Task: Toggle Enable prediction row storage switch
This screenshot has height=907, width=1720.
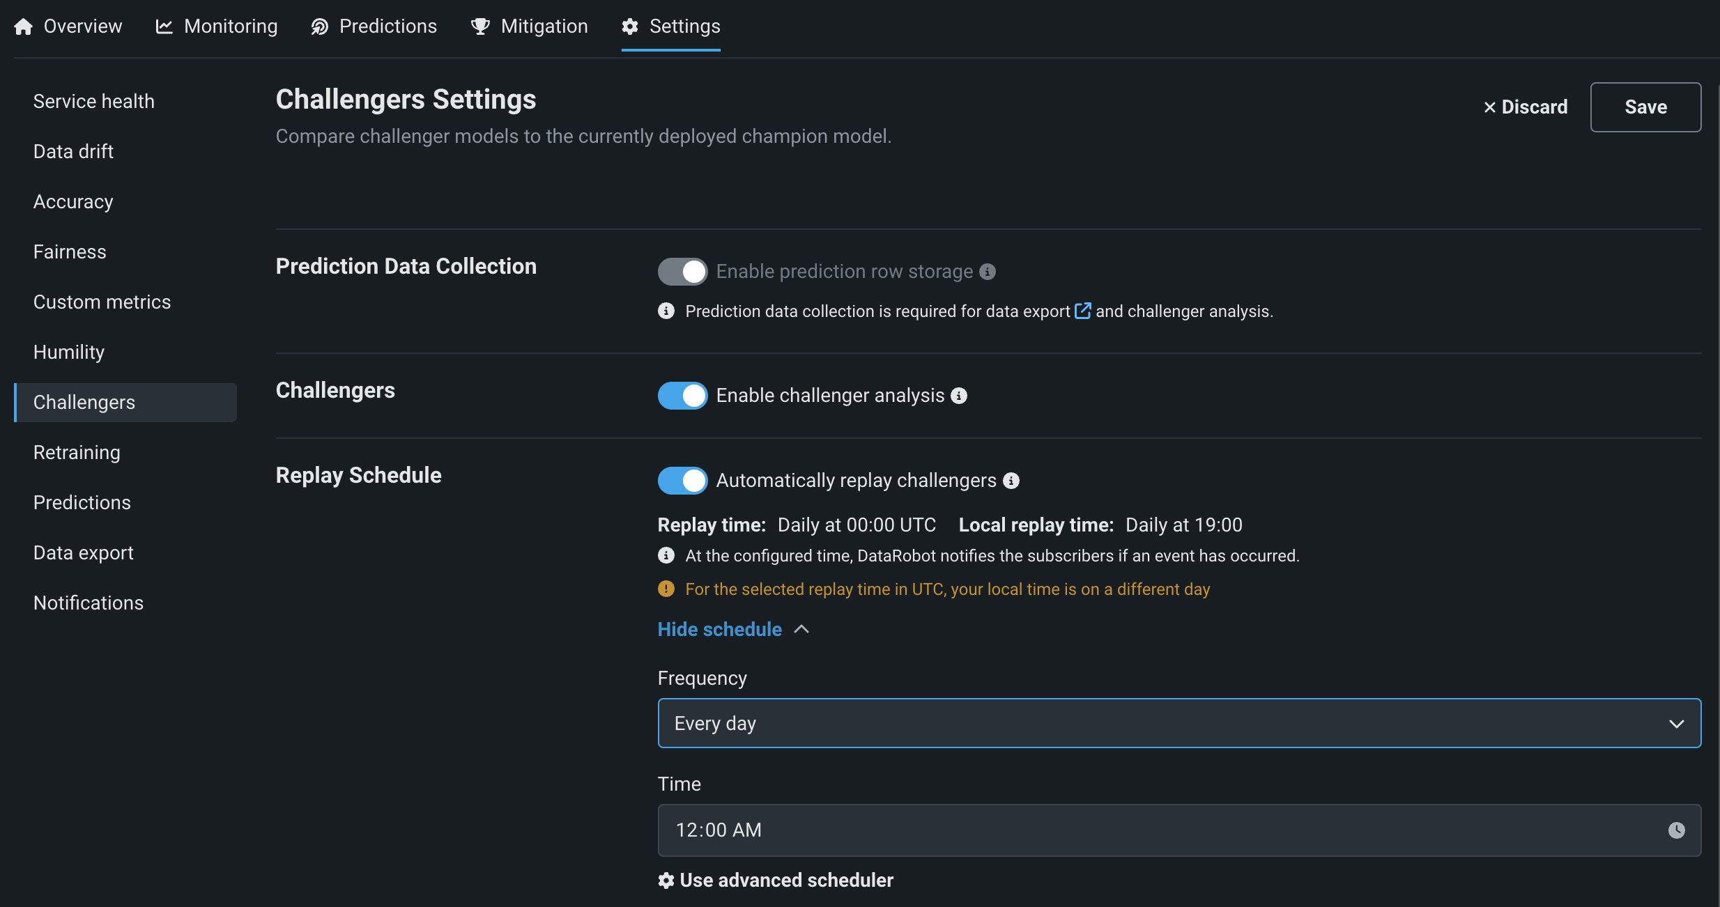Action: point(682,272)
